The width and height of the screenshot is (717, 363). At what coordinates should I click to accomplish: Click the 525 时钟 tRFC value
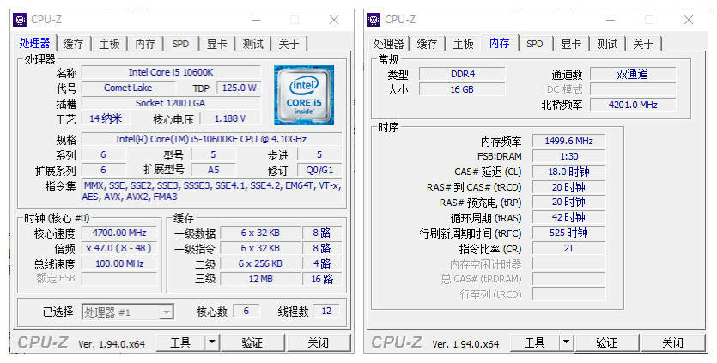click(x=568, y=233)
